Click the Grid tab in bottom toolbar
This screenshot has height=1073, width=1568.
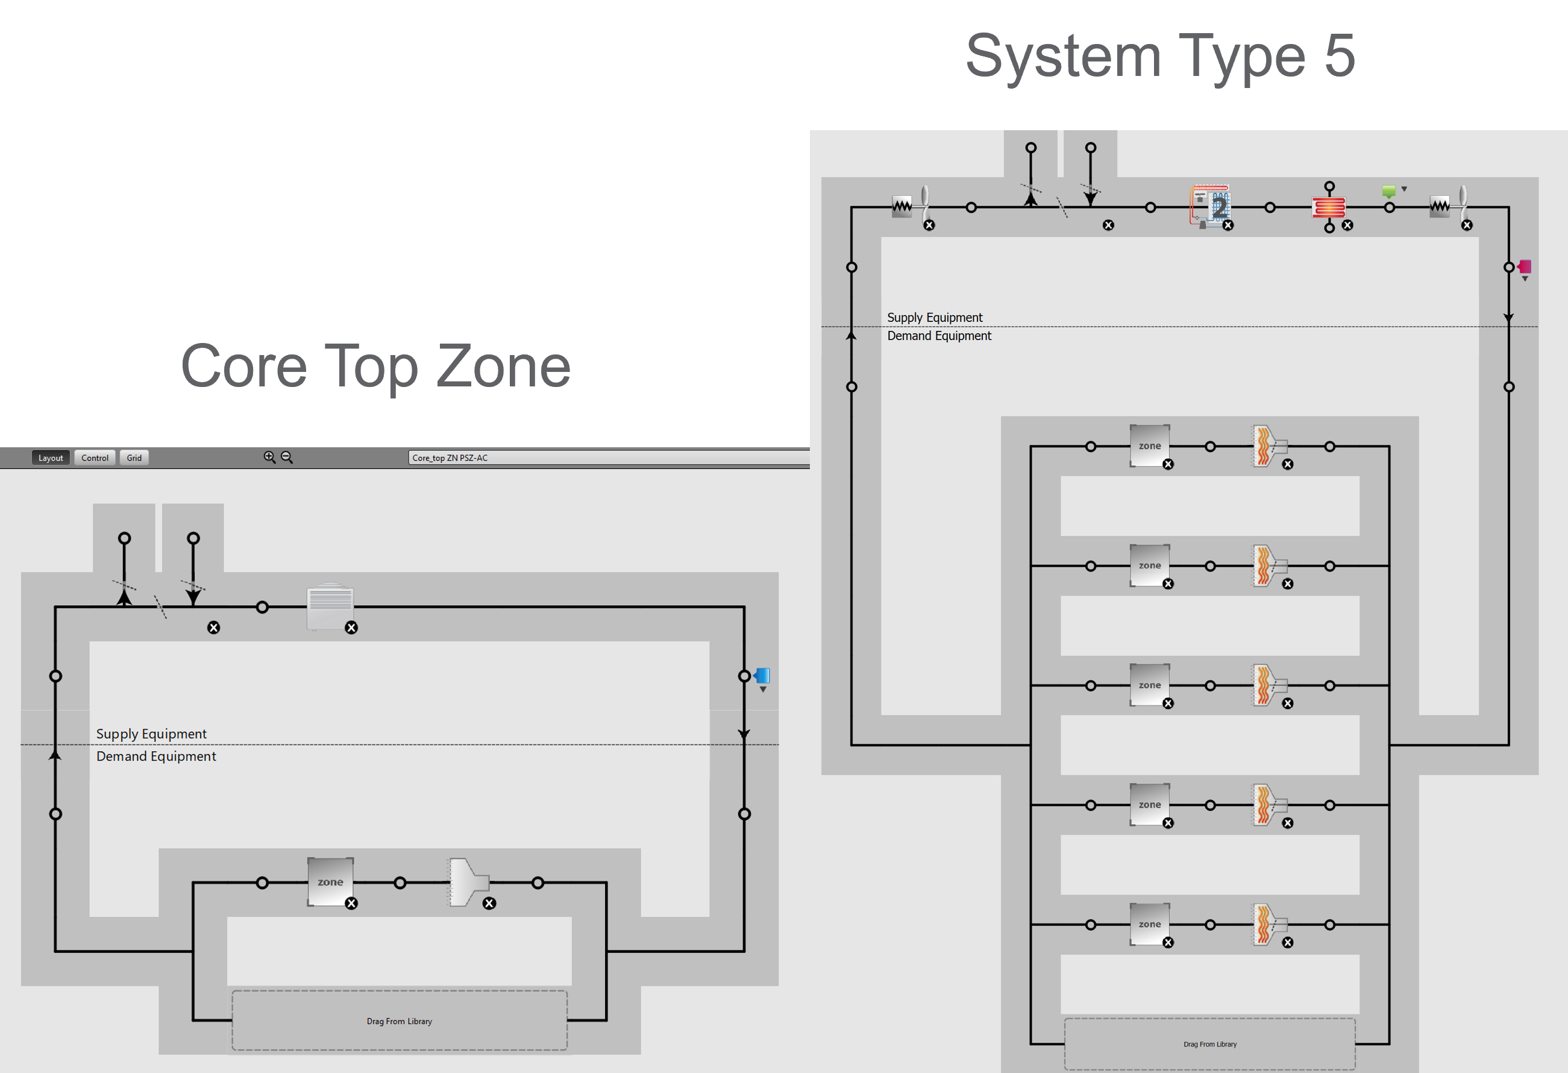(134, 458)
